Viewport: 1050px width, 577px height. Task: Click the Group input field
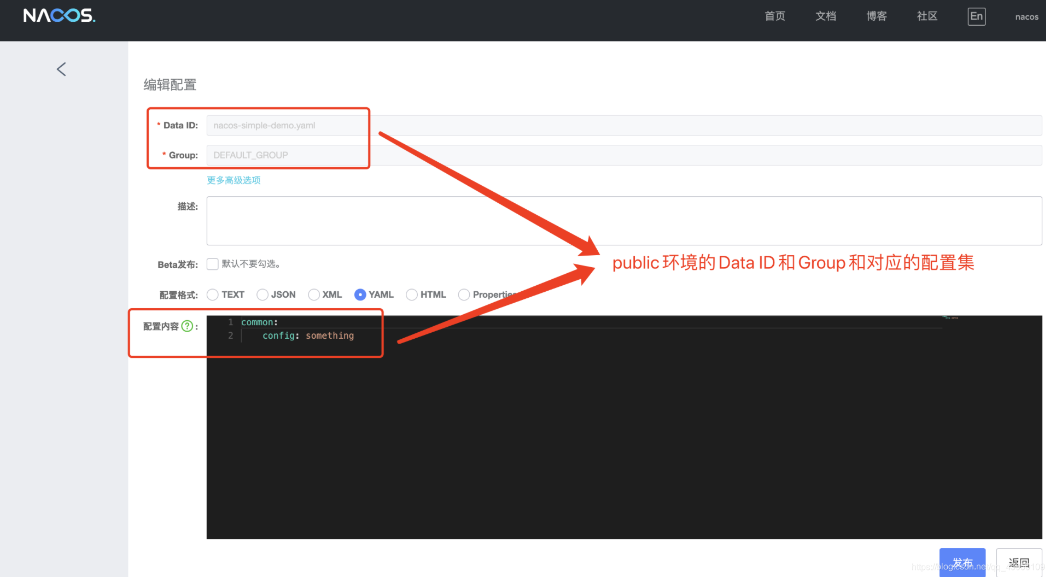[x=624, y=155]
